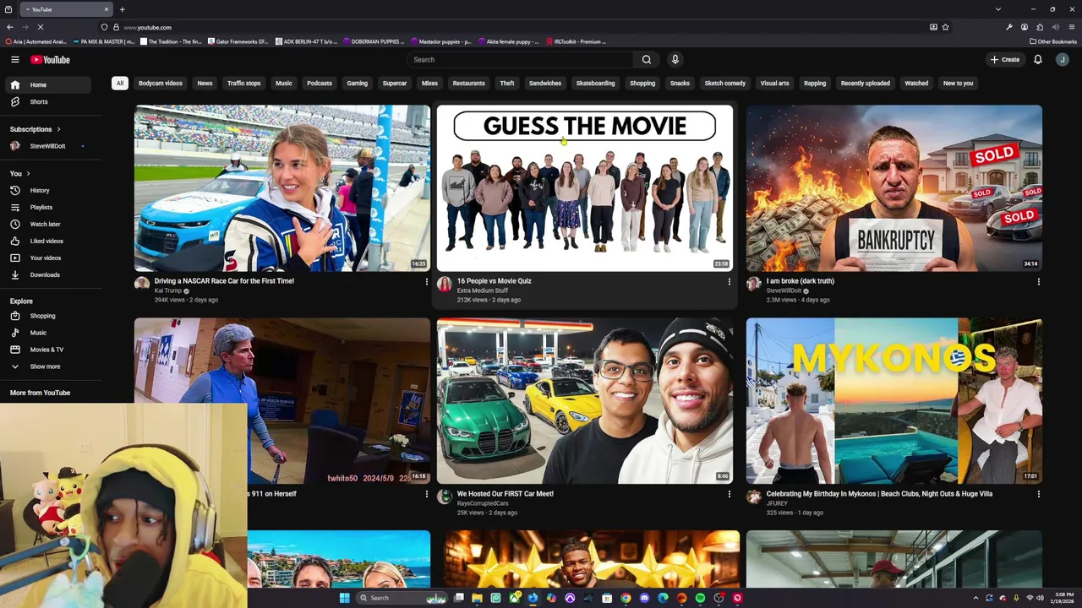Expand the Subscriptions section chevron

coord(59,129)
